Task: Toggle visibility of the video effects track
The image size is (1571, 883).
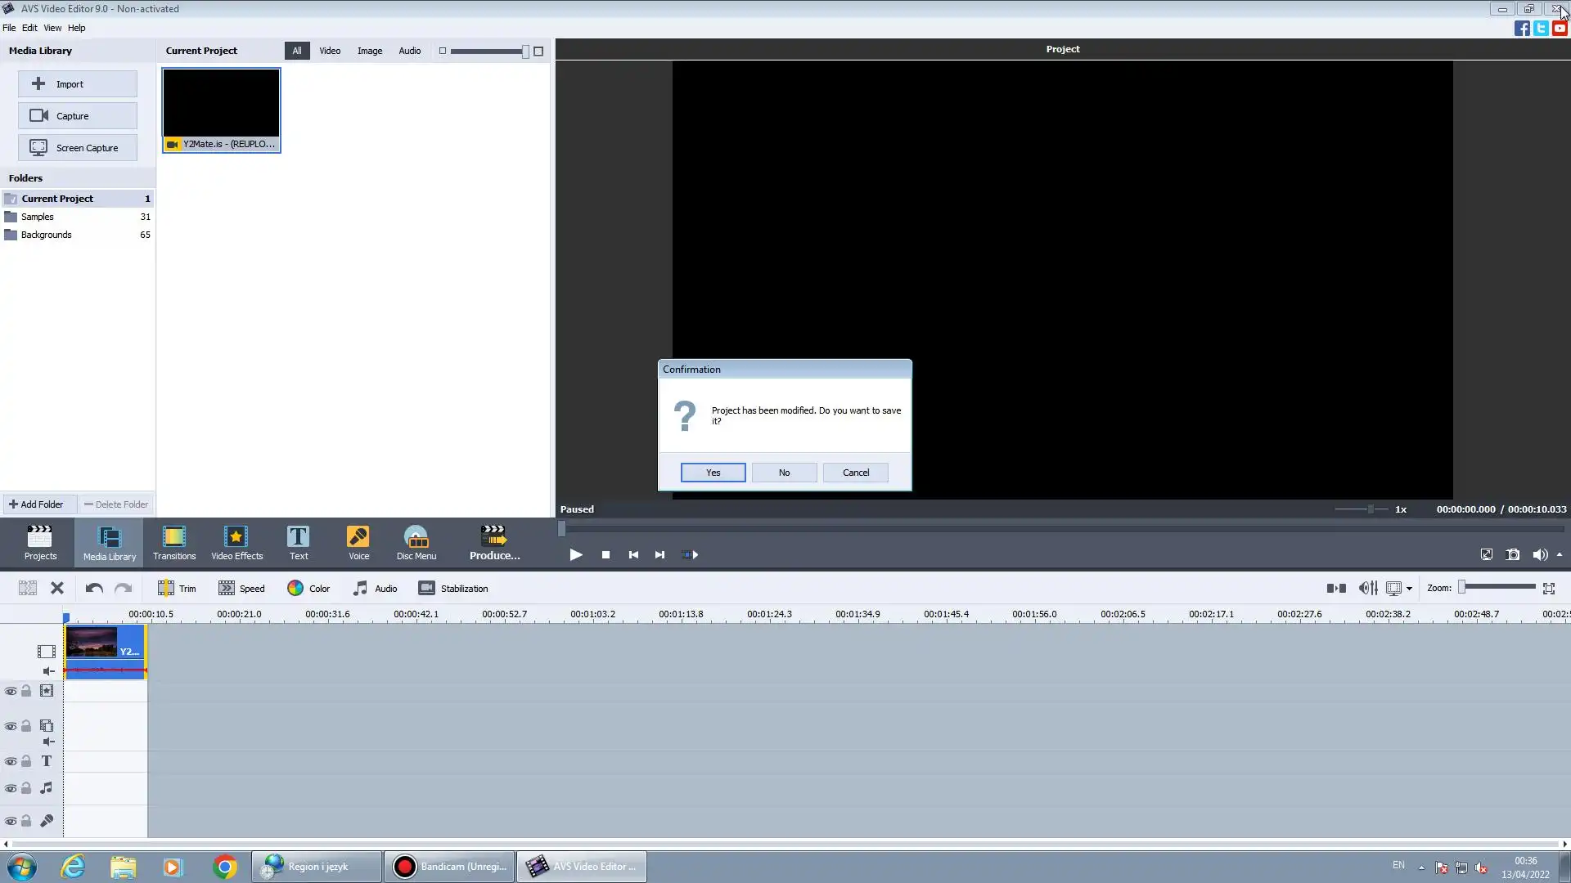Action: 11,692
